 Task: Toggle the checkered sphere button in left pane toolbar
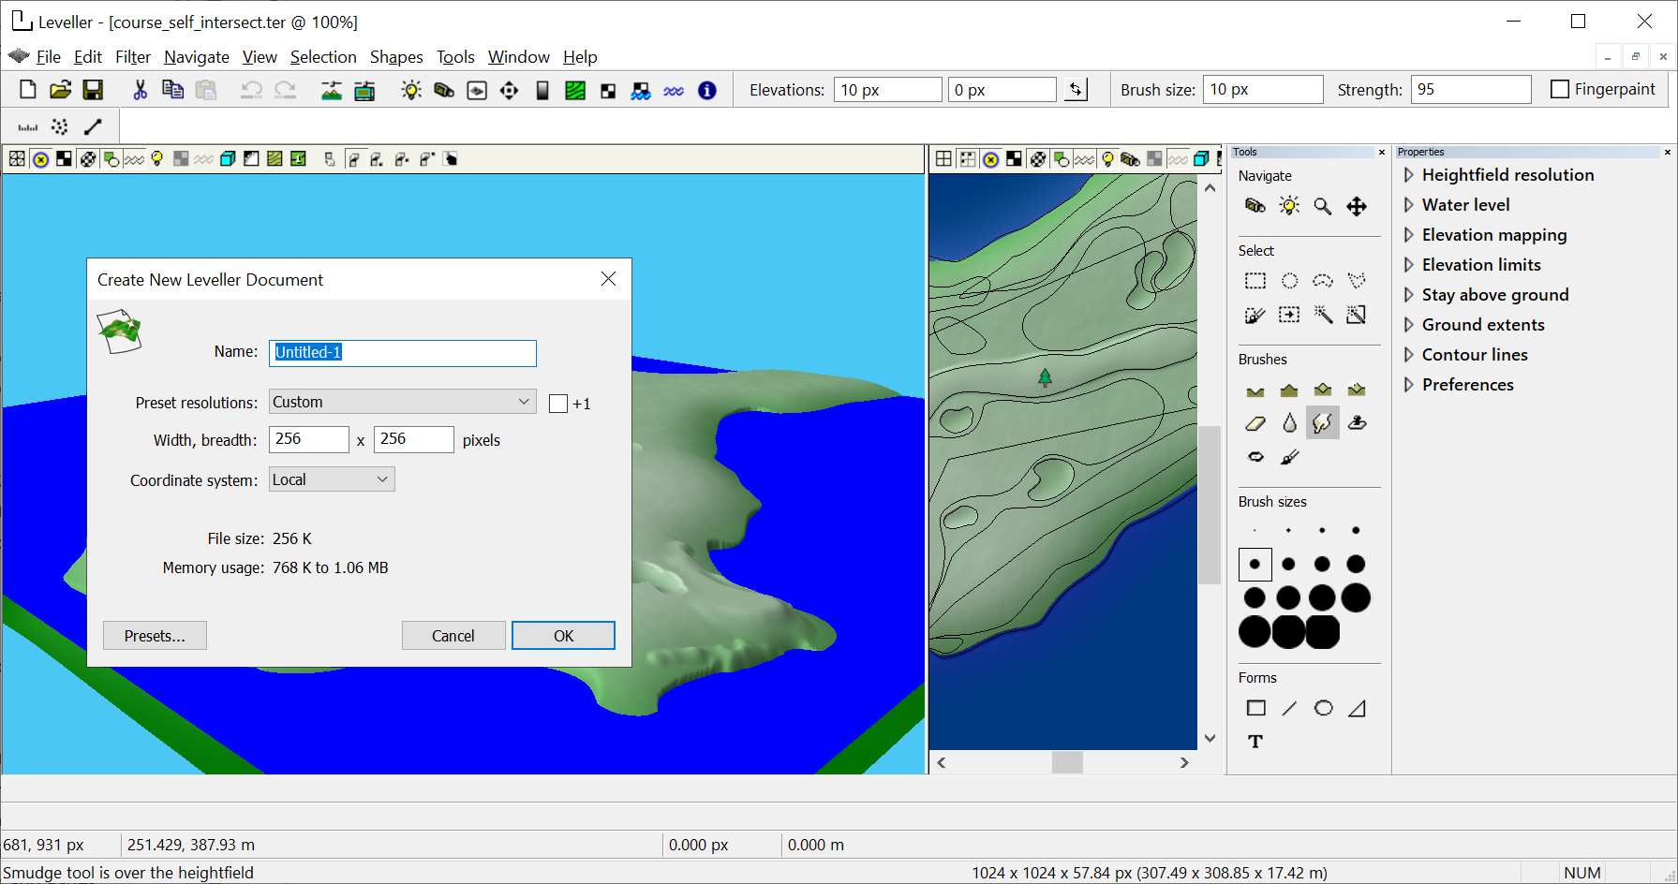pos(87,159)
